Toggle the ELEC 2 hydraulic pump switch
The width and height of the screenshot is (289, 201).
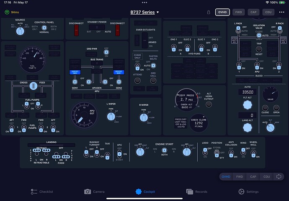(x=188, y=48)
